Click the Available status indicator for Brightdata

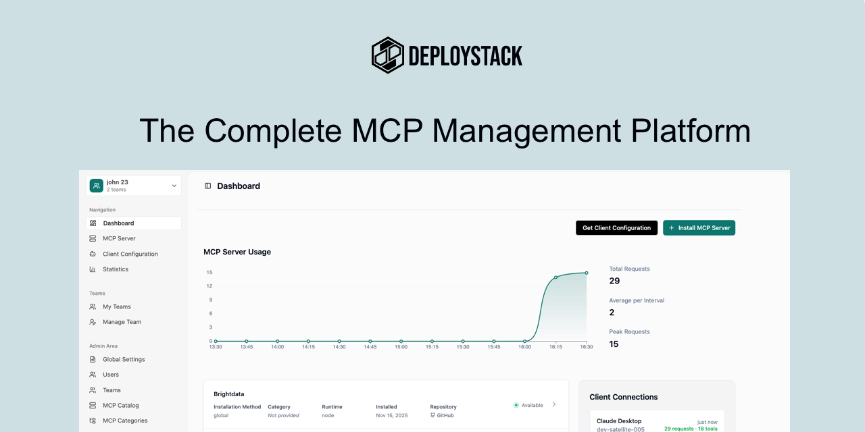click(x=529, y=405)
